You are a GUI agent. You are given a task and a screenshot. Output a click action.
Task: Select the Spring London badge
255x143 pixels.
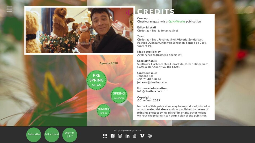click(x=119, y=95)
